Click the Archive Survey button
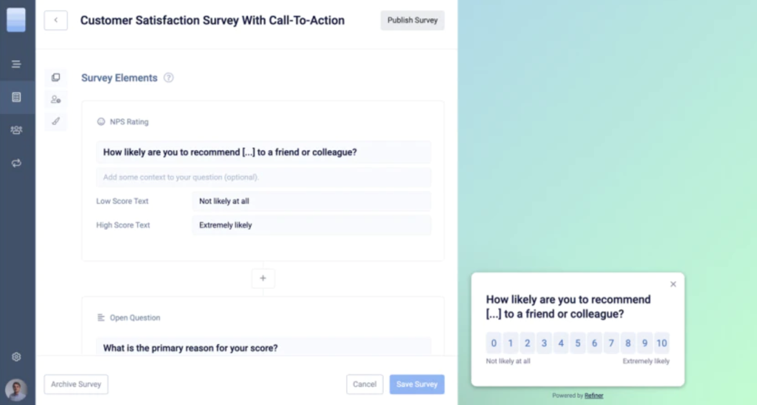757x405 pixels. tap(76, 384)
